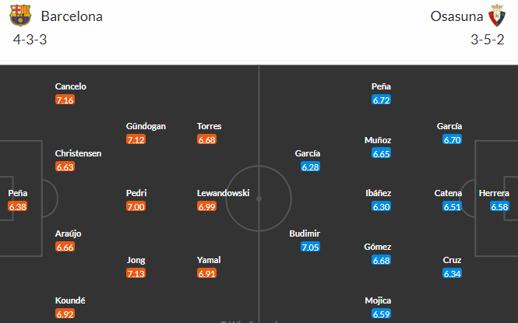This screenshot has height=323, width=518.
Task: Click Yamal's 6.91 rating badge
Action: coord(206,273)
